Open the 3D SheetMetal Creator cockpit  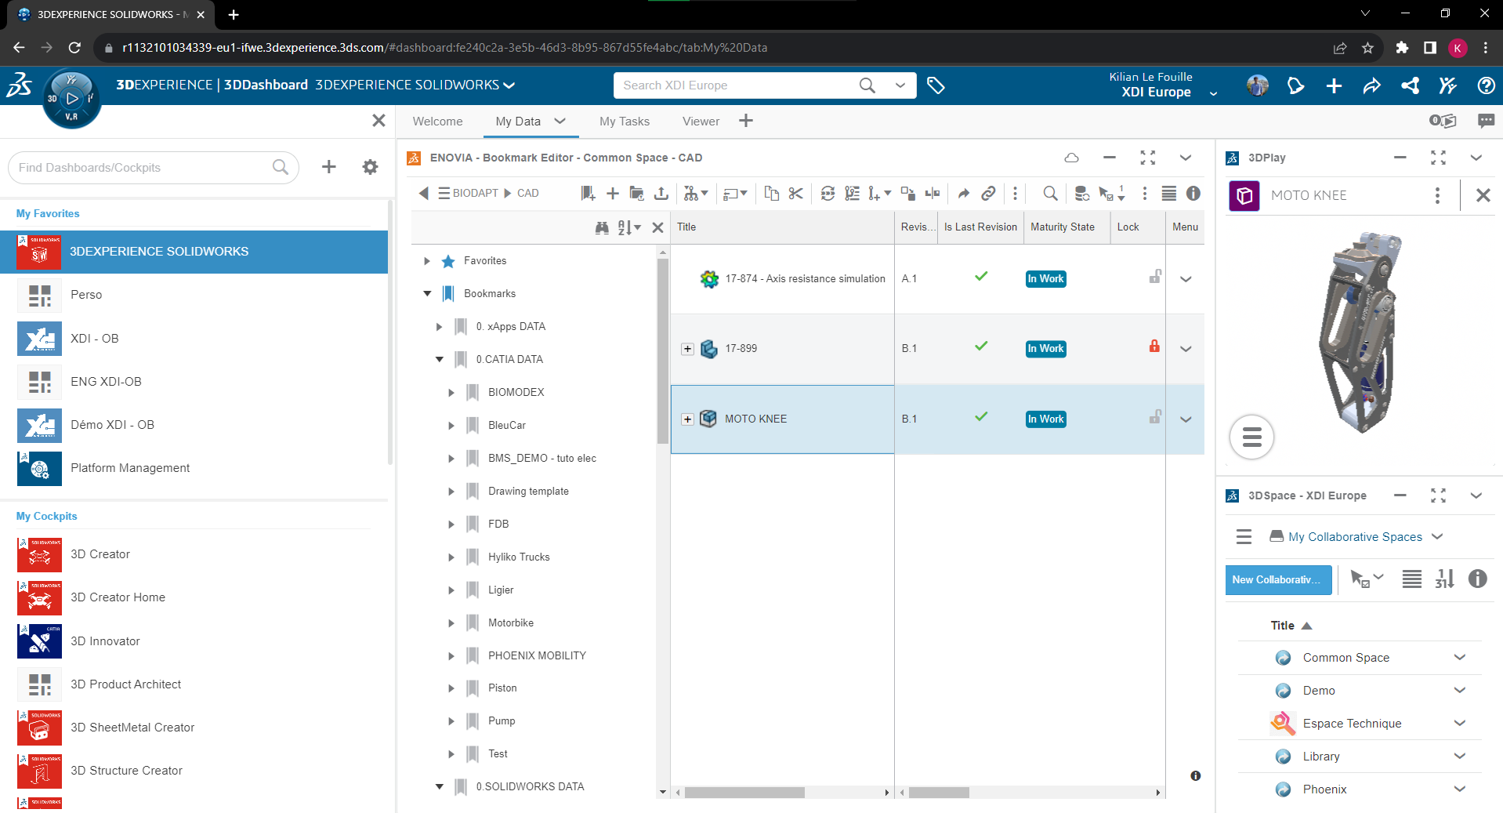tap(194, 728)
